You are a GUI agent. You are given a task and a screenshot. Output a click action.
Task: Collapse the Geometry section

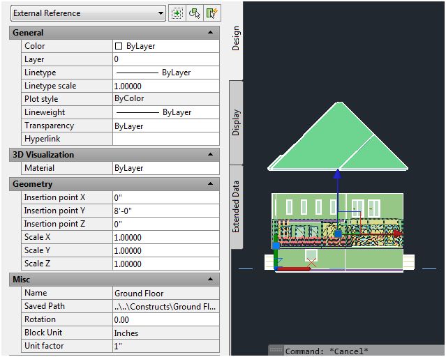coord(210,183)
